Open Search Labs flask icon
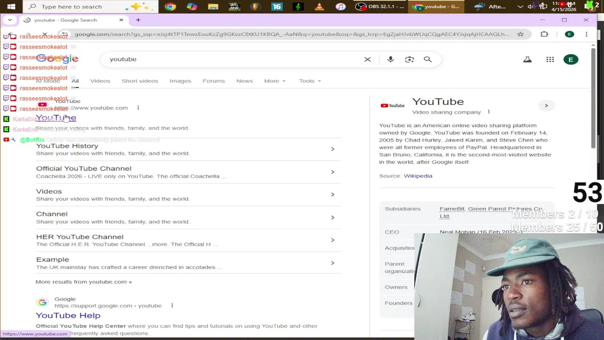The image size is (604, 340). [528, 59]
